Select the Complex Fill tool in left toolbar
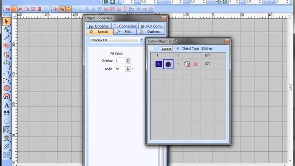This screenshot has width=295, height=166. coord(6,55)
